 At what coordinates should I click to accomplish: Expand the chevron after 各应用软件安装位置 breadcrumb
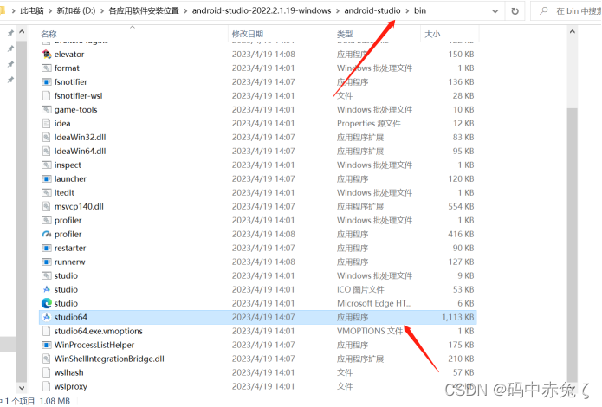point(185,10)
